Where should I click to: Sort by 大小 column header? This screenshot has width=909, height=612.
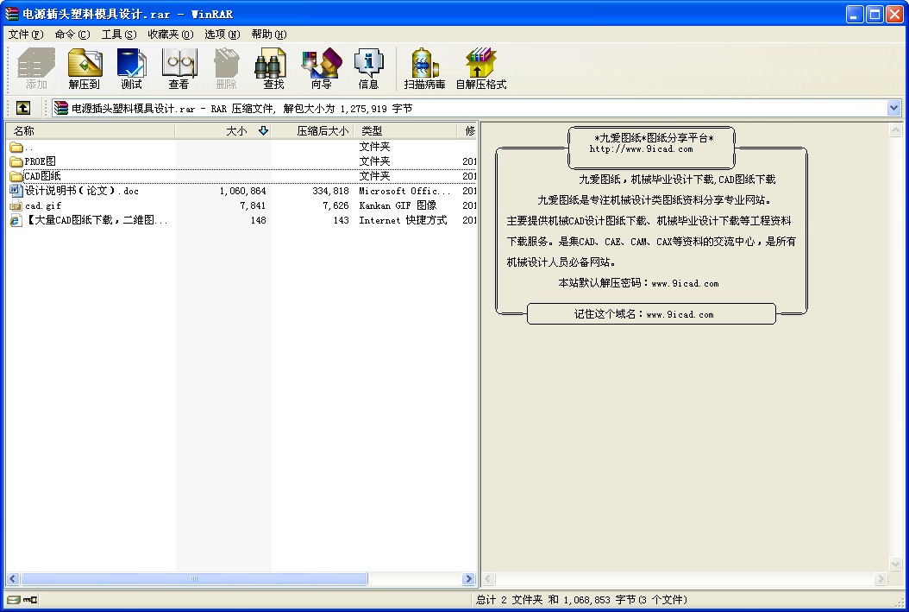click(x=223, y=130)
